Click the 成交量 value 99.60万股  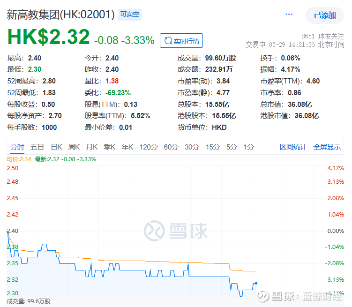tap(220, 58)
